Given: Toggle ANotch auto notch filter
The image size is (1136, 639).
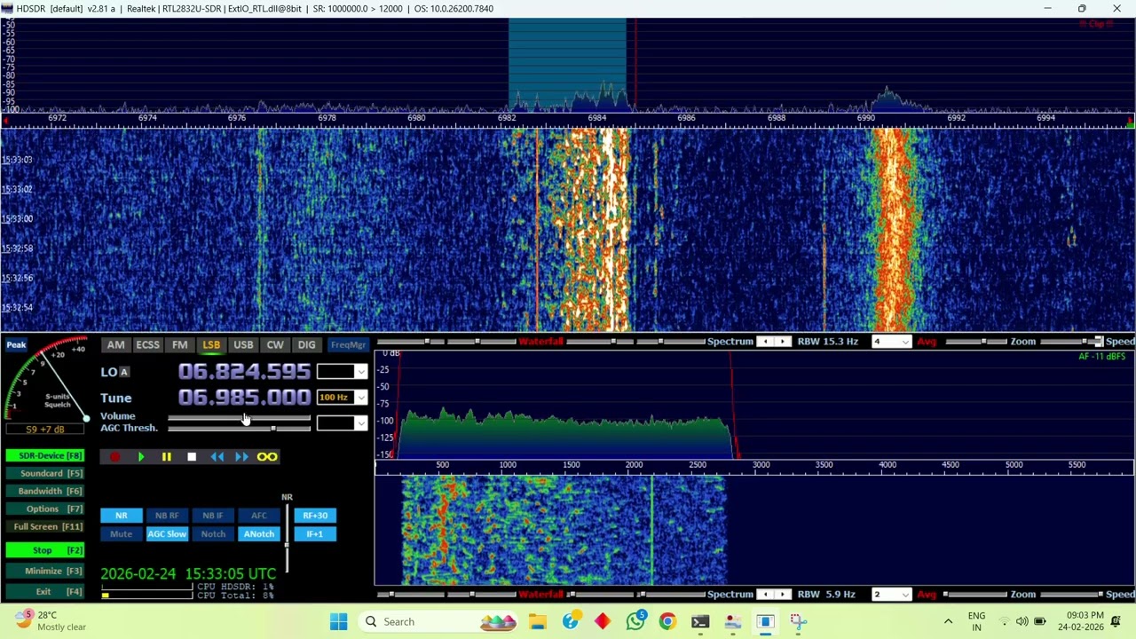Looking at the screenshot, I should [258, 534].
